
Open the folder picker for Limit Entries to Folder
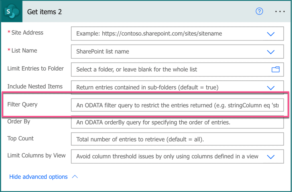click(x=275, y=69)
